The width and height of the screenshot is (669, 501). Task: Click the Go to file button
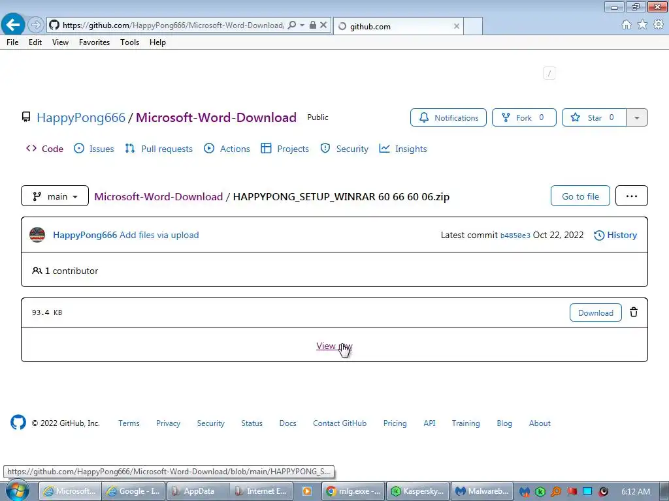[x=580, y=196]
